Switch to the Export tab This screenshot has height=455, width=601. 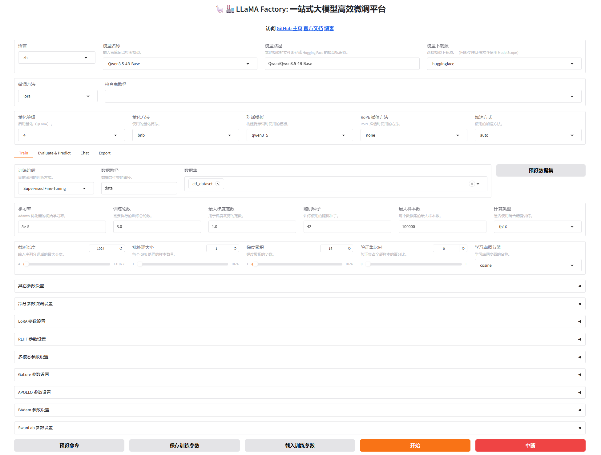(105, 153)
